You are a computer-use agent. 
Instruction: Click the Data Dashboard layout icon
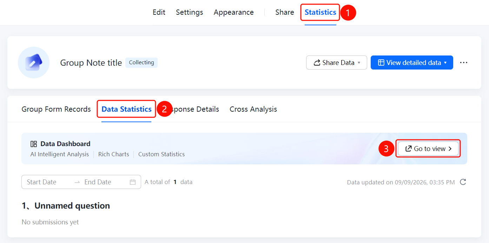pos(34,144)
